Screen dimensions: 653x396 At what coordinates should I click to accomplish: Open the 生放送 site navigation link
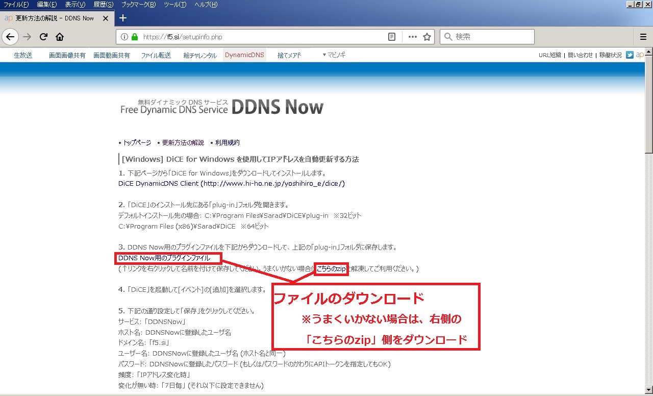(x=23, y=55)
